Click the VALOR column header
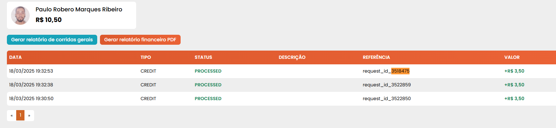Image resolution: width=556 pixels, height=128 pixels. pos(512,57)
